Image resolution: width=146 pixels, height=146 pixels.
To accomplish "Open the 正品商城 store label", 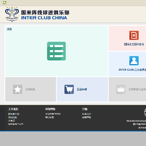I will [x=82, y=89].
